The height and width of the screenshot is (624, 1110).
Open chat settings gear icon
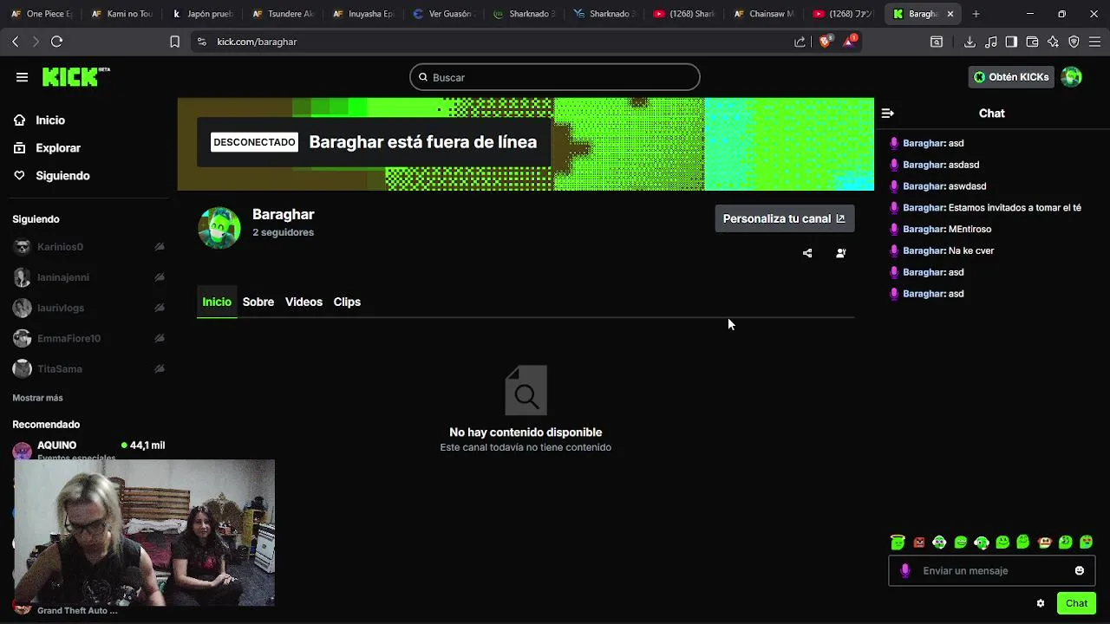click(x=1041, y=603)
